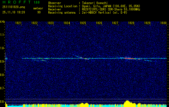This screenshot has width=169, height=107.
Task: Click the 1.0 kHz axis label
Action: click(2, 48)
